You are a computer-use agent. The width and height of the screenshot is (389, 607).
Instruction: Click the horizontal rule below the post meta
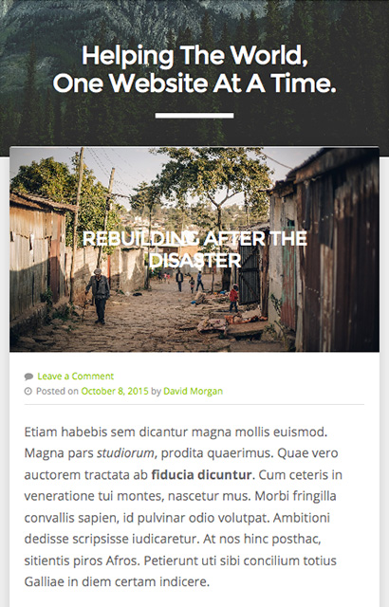[194, 405]
